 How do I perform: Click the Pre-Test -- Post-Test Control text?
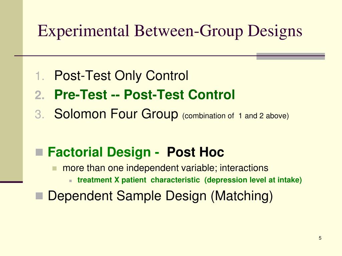tap(145, 95)
